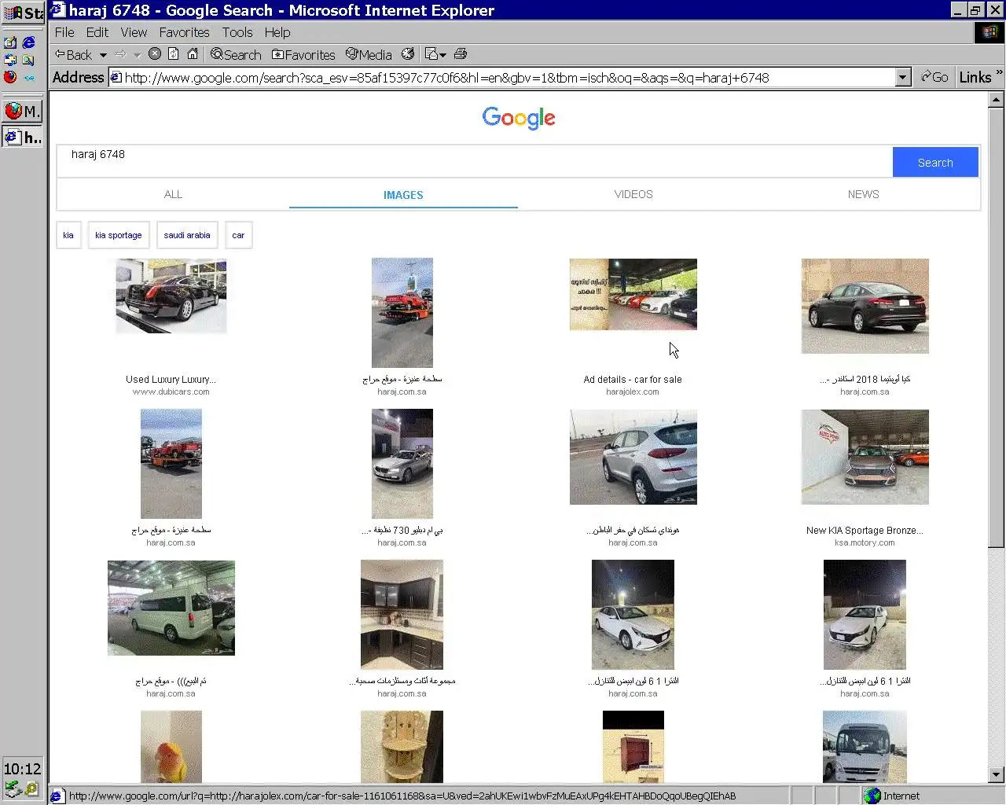Click the 'harajolex.com' source text
Image resolution: width=1006 pixels, height=805 pixels.
(x=633, y=391)
